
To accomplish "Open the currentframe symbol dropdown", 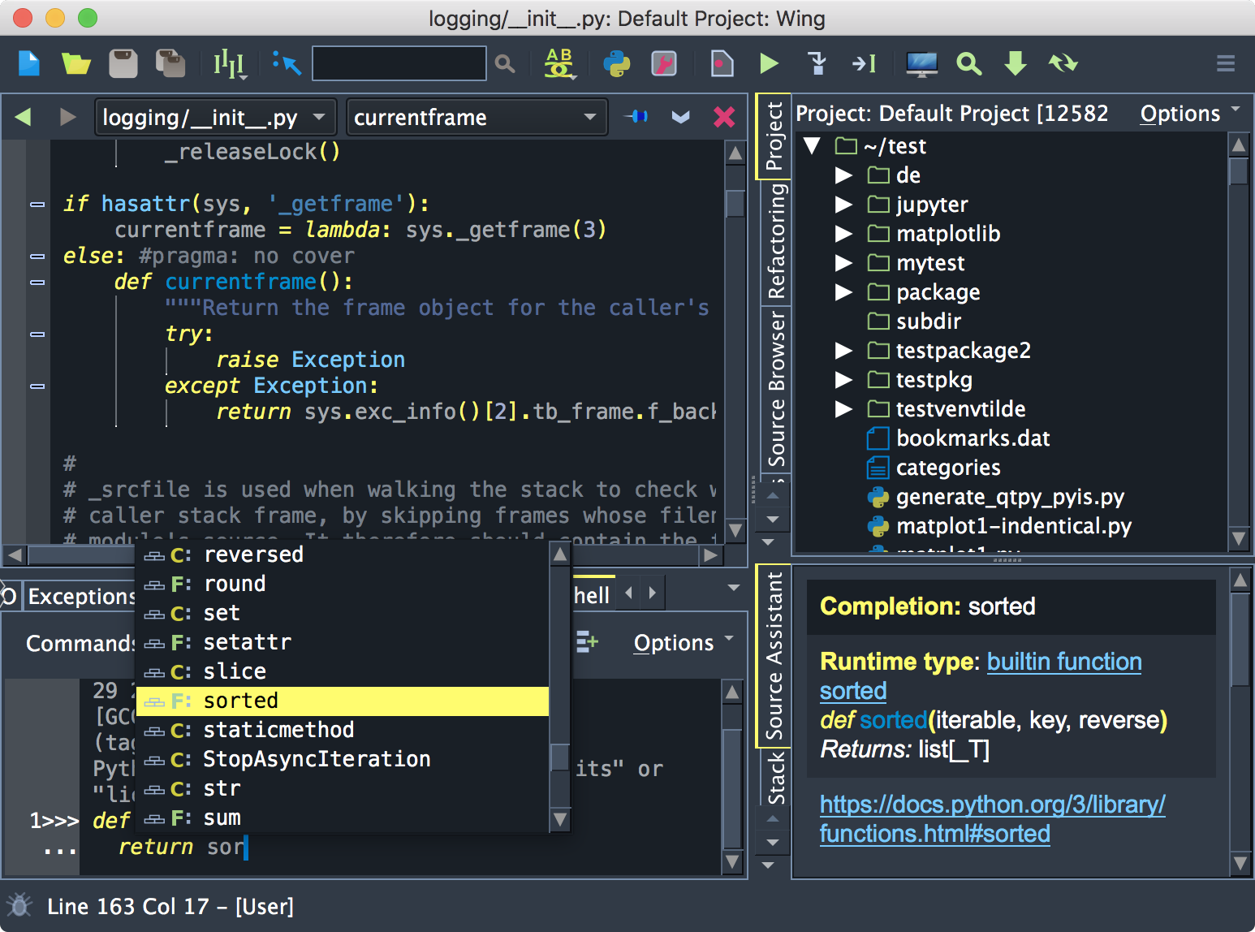I will tap(477, 117).
